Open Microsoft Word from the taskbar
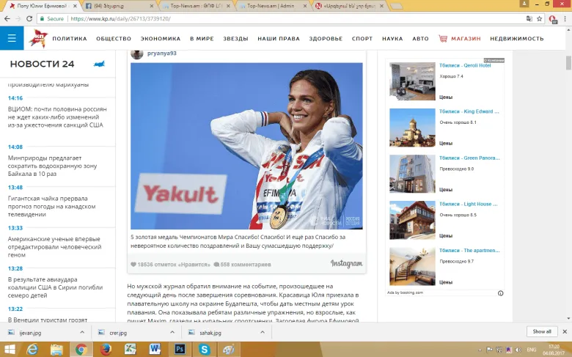572x357 pixels. (x=155, y=350)
